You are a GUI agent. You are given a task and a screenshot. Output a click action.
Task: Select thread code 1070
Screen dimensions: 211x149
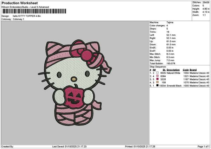point(186,83)
